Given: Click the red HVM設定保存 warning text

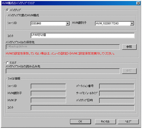Looking at the screenshot, I should (x=60, y=54).
